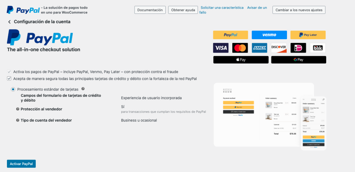This screenshot has height=172, width=355.
Task: Click help icon next to Protección al vendedor
Action: [x=18, y=109]
